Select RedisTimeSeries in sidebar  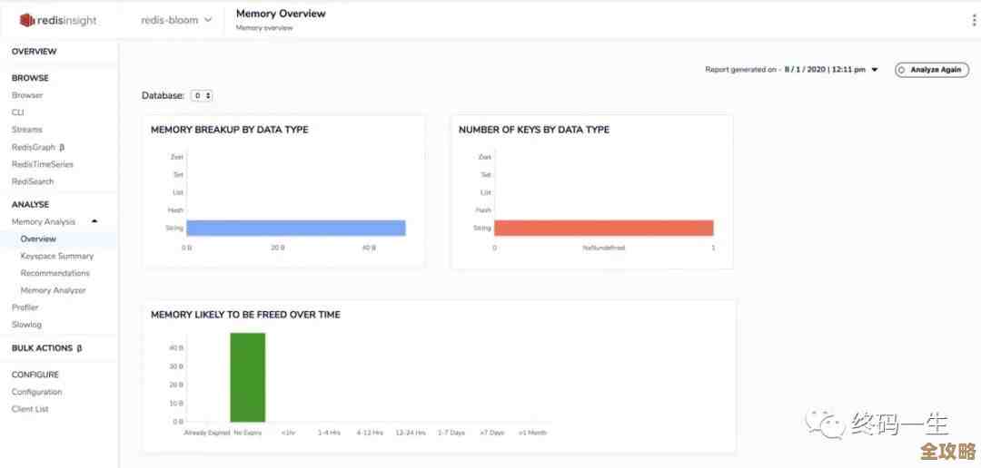(43, 164)
